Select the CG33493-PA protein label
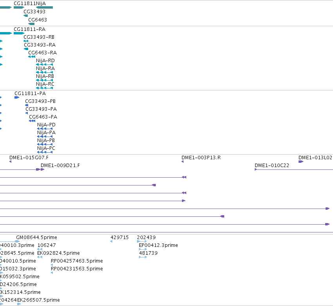This screenshot has width=333, height=306. (x=41, y=109)
